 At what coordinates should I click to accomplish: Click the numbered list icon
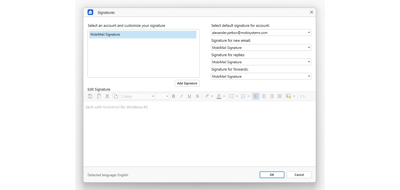click(x=243, y=96)
